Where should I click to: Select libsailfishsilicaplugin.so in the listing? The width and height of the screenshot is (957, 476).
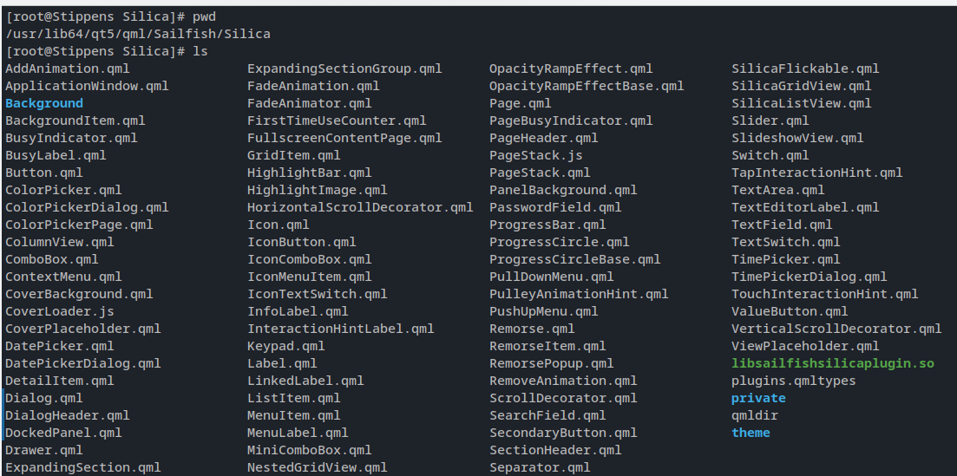click(x=832, y=363)
